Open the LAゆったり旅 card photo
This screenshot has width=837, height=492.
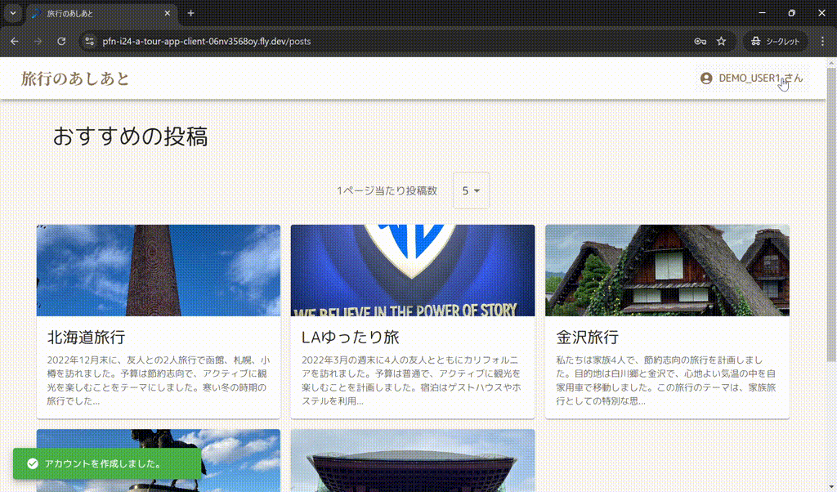pos(413,271)
